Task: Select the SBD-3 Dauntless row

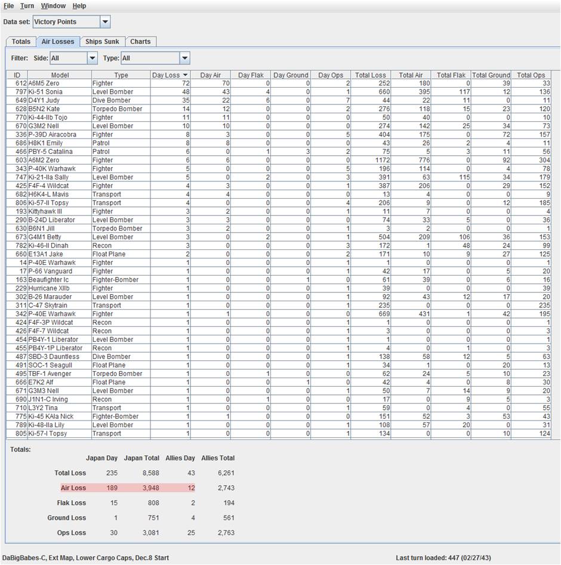Action: 279,357
